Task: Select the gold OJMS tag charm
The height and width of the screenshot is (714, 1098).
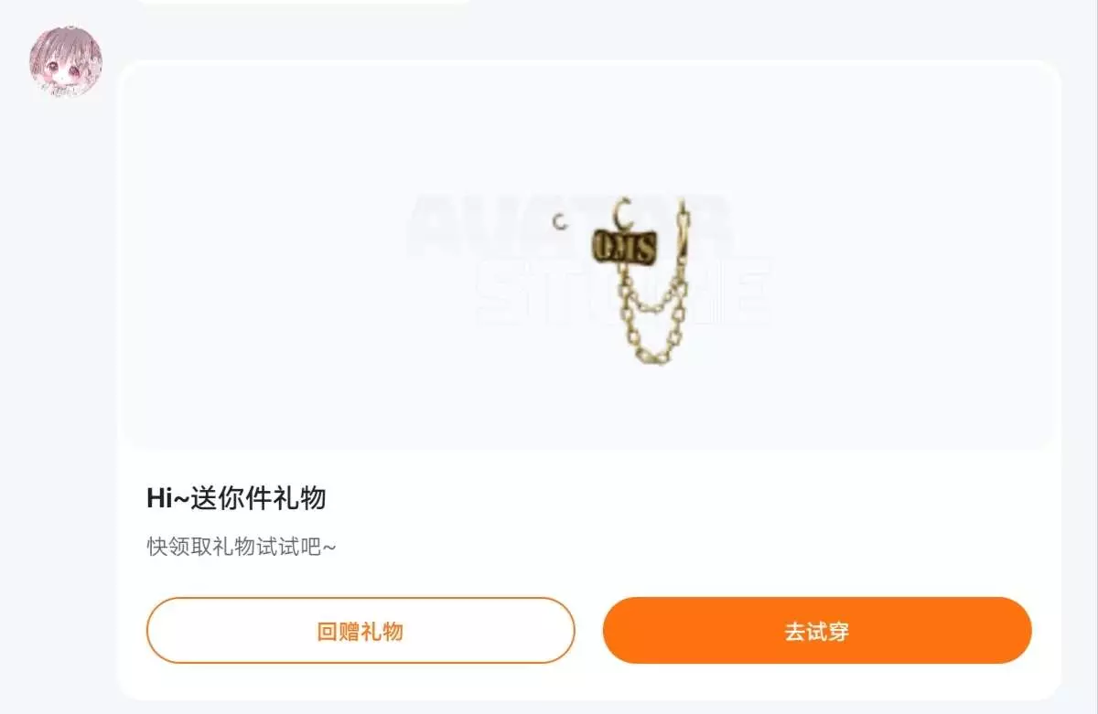Action: click(x=625, y=246)
